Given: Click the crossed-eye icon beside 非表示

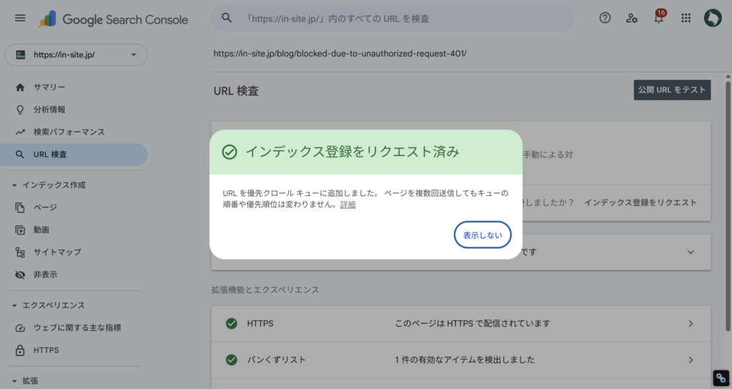Looking at the screenshot, I should pos(20,275).
